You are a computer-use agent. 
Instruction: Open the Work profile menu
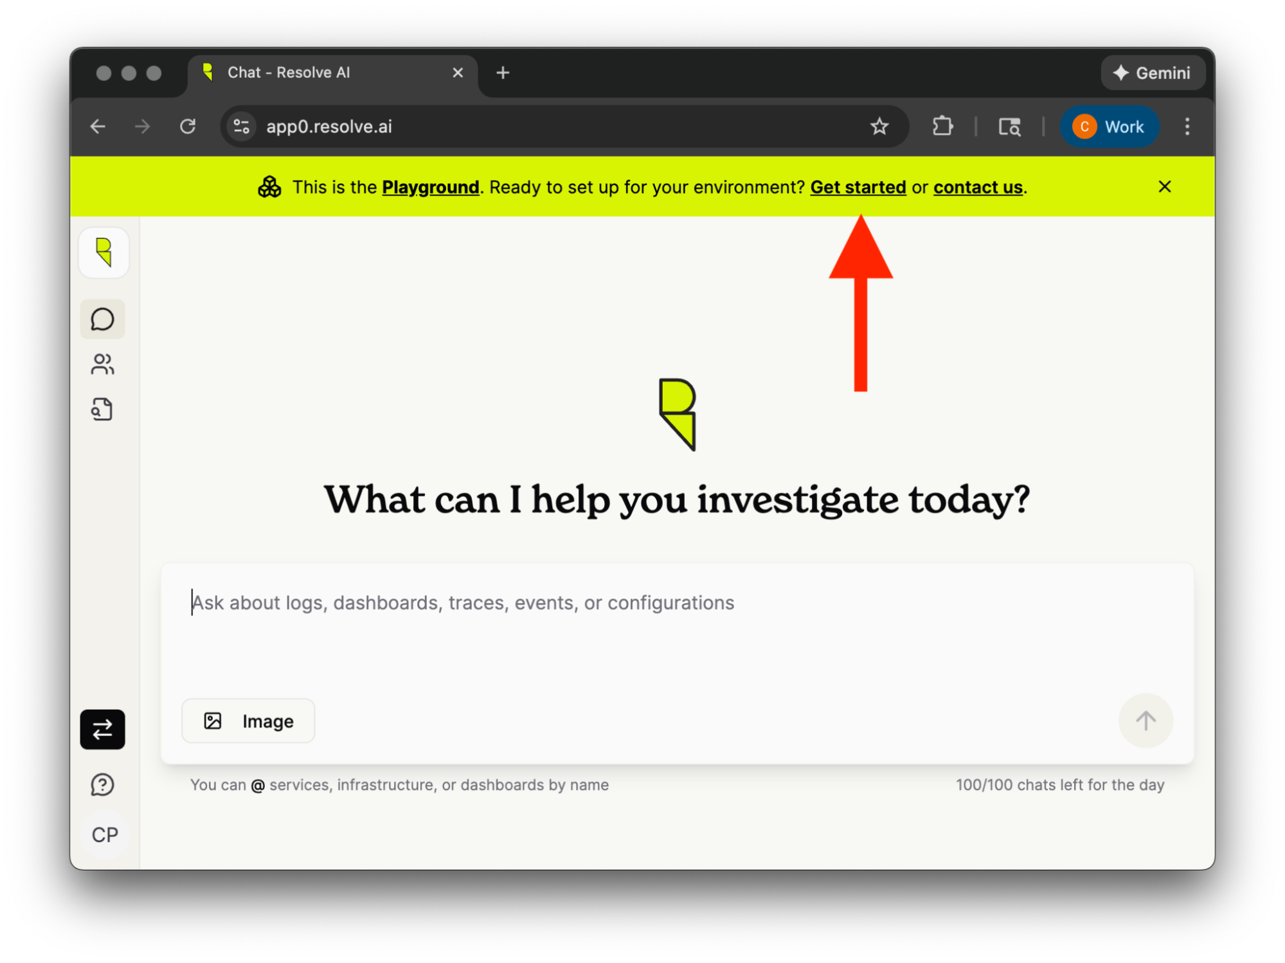(x=1109, y=127)
